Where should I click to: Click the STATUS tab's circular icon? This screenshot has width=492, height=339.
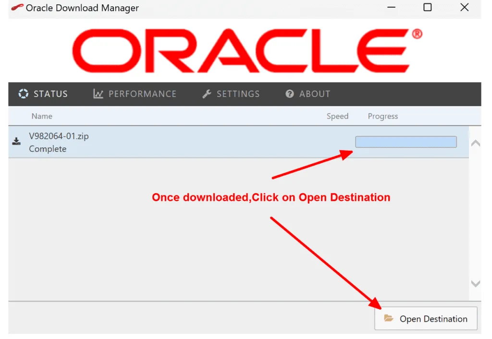(23, 94)
